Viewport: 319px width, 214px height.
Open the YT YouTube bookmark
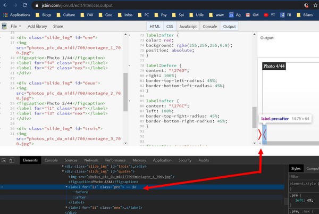(269, 15)
